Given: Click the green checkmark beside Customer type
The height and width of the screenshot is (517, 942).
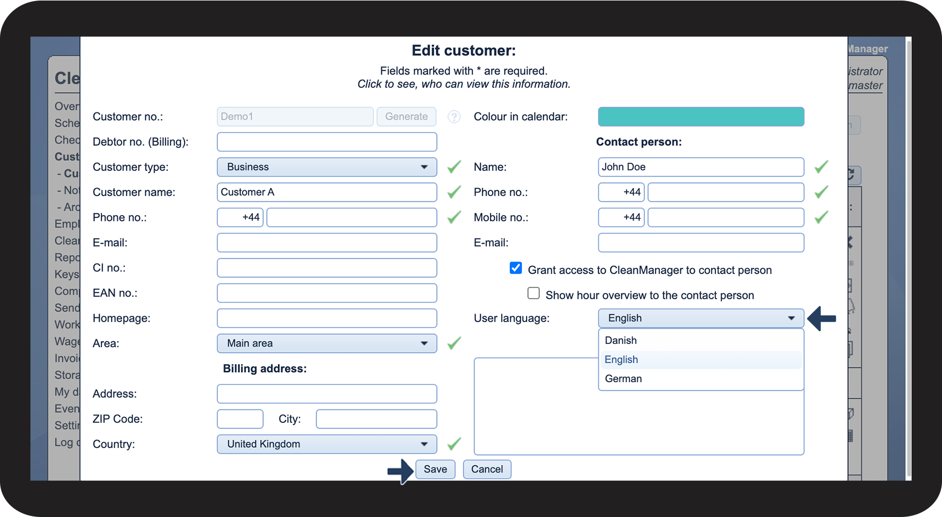Looking at the screenshot, I should [454, 167].
